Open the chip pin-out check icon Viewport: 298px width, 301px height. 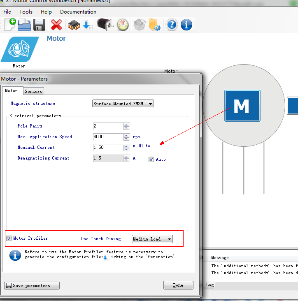click(x=74, y=25)
